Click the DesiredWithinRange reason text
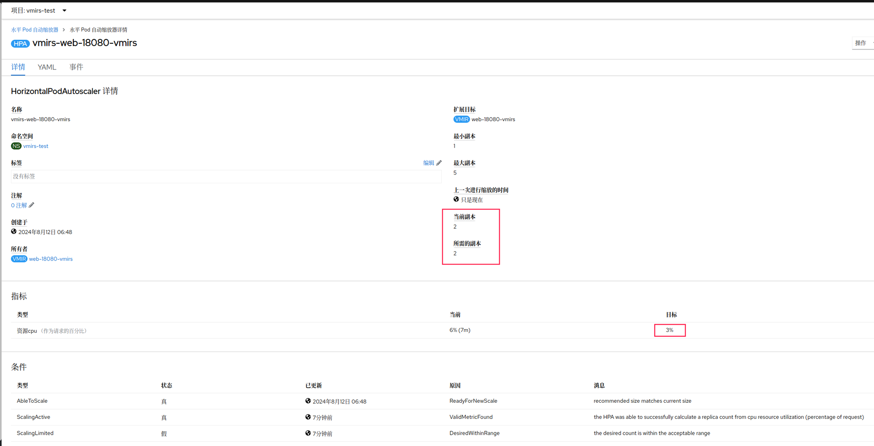The width and height of the screenshot is (874, 446). click(x=475, y=433)
